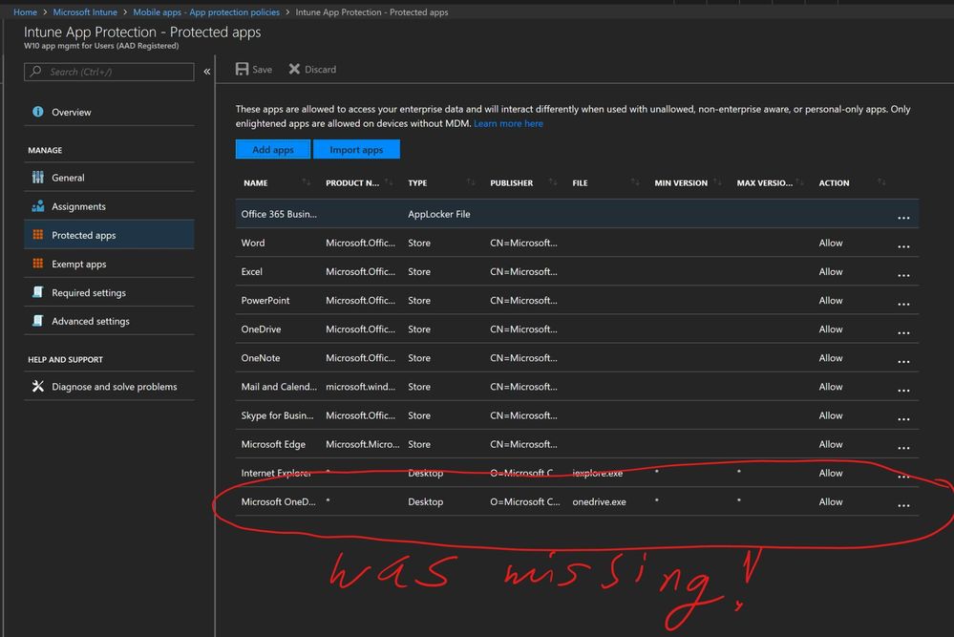Select Exempt apps in the sidebar
The width and height of the screenshot is (954, 637).
(109, 264)
